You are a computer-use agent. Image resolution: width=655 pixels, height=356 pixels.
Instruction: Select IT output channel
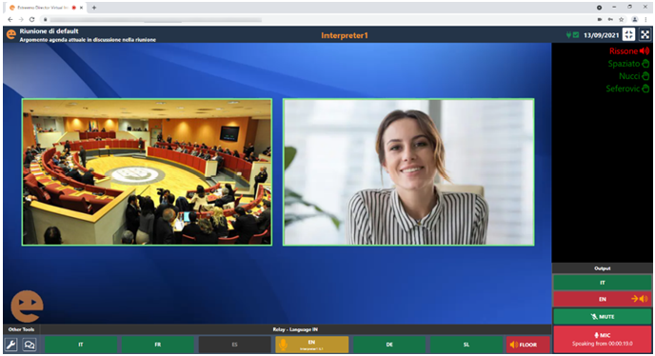[x=603, y=283]
